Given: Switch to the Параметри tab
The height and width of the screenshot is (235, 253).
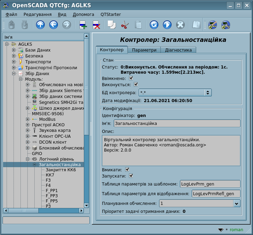Looking at the screenshot, I should coord(144,50).
